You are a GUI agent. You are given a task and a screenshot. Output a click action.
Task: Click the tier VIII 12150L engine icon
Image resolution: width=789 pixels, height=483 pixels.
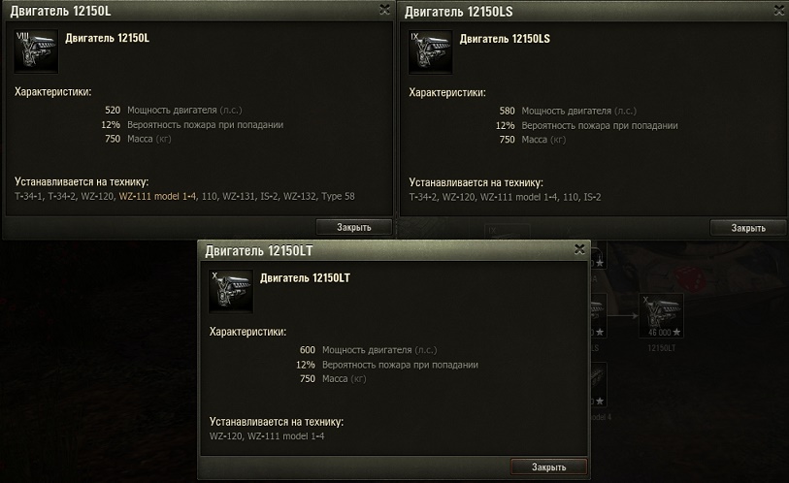pos(36,51)
